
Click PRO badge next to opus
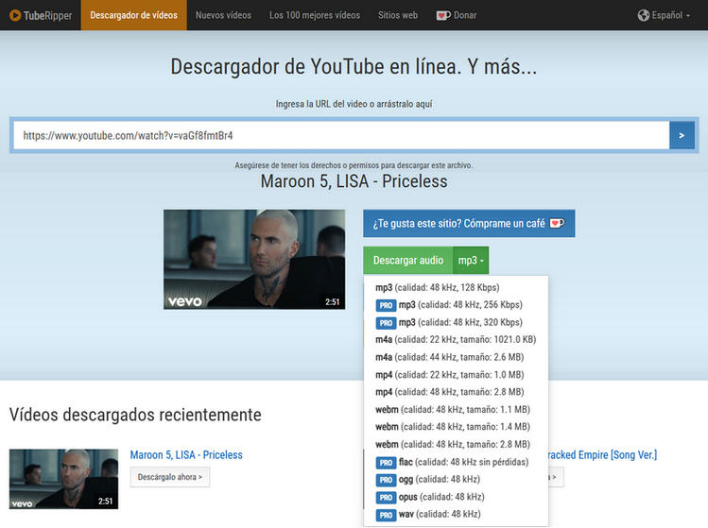[386, 498]
